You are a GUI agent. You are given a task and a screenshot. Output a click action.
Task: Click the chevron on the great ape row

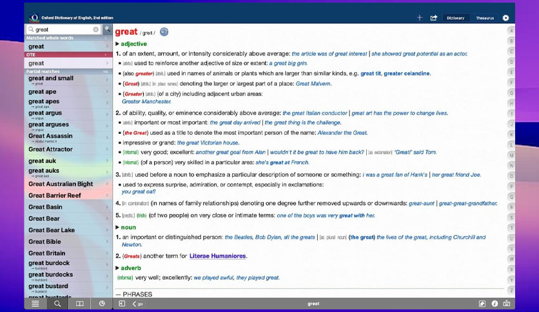coord(107,92)
